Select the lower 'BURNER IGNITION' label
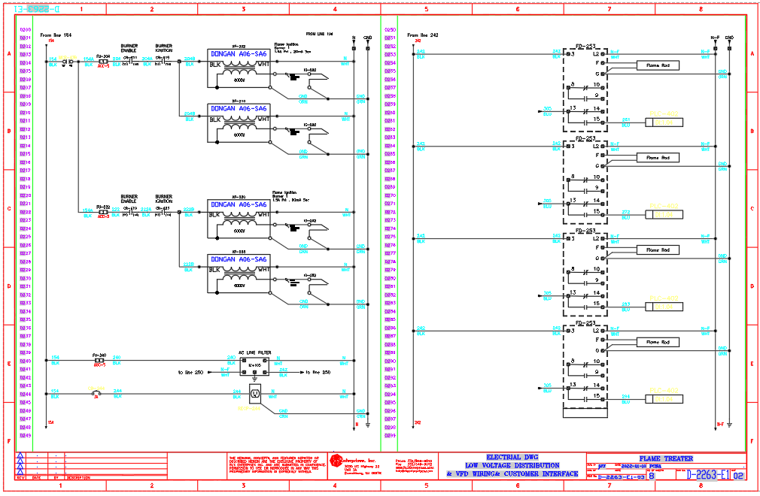760x496 pixels. pos(164,199)
